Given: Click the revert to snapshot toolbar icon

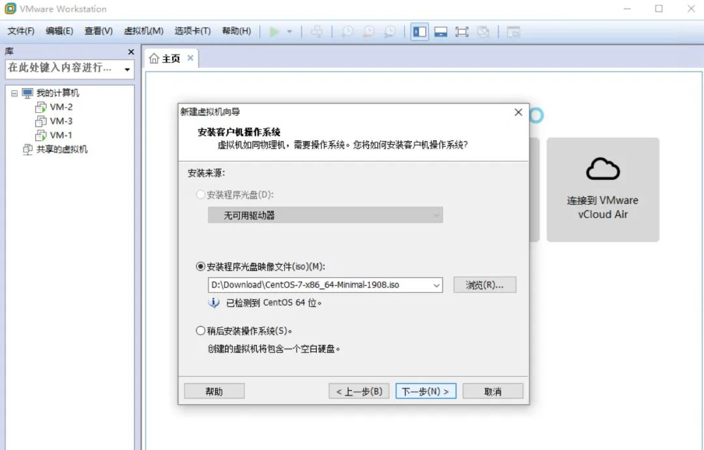Looking at the screenshot, I should (368, 31).
